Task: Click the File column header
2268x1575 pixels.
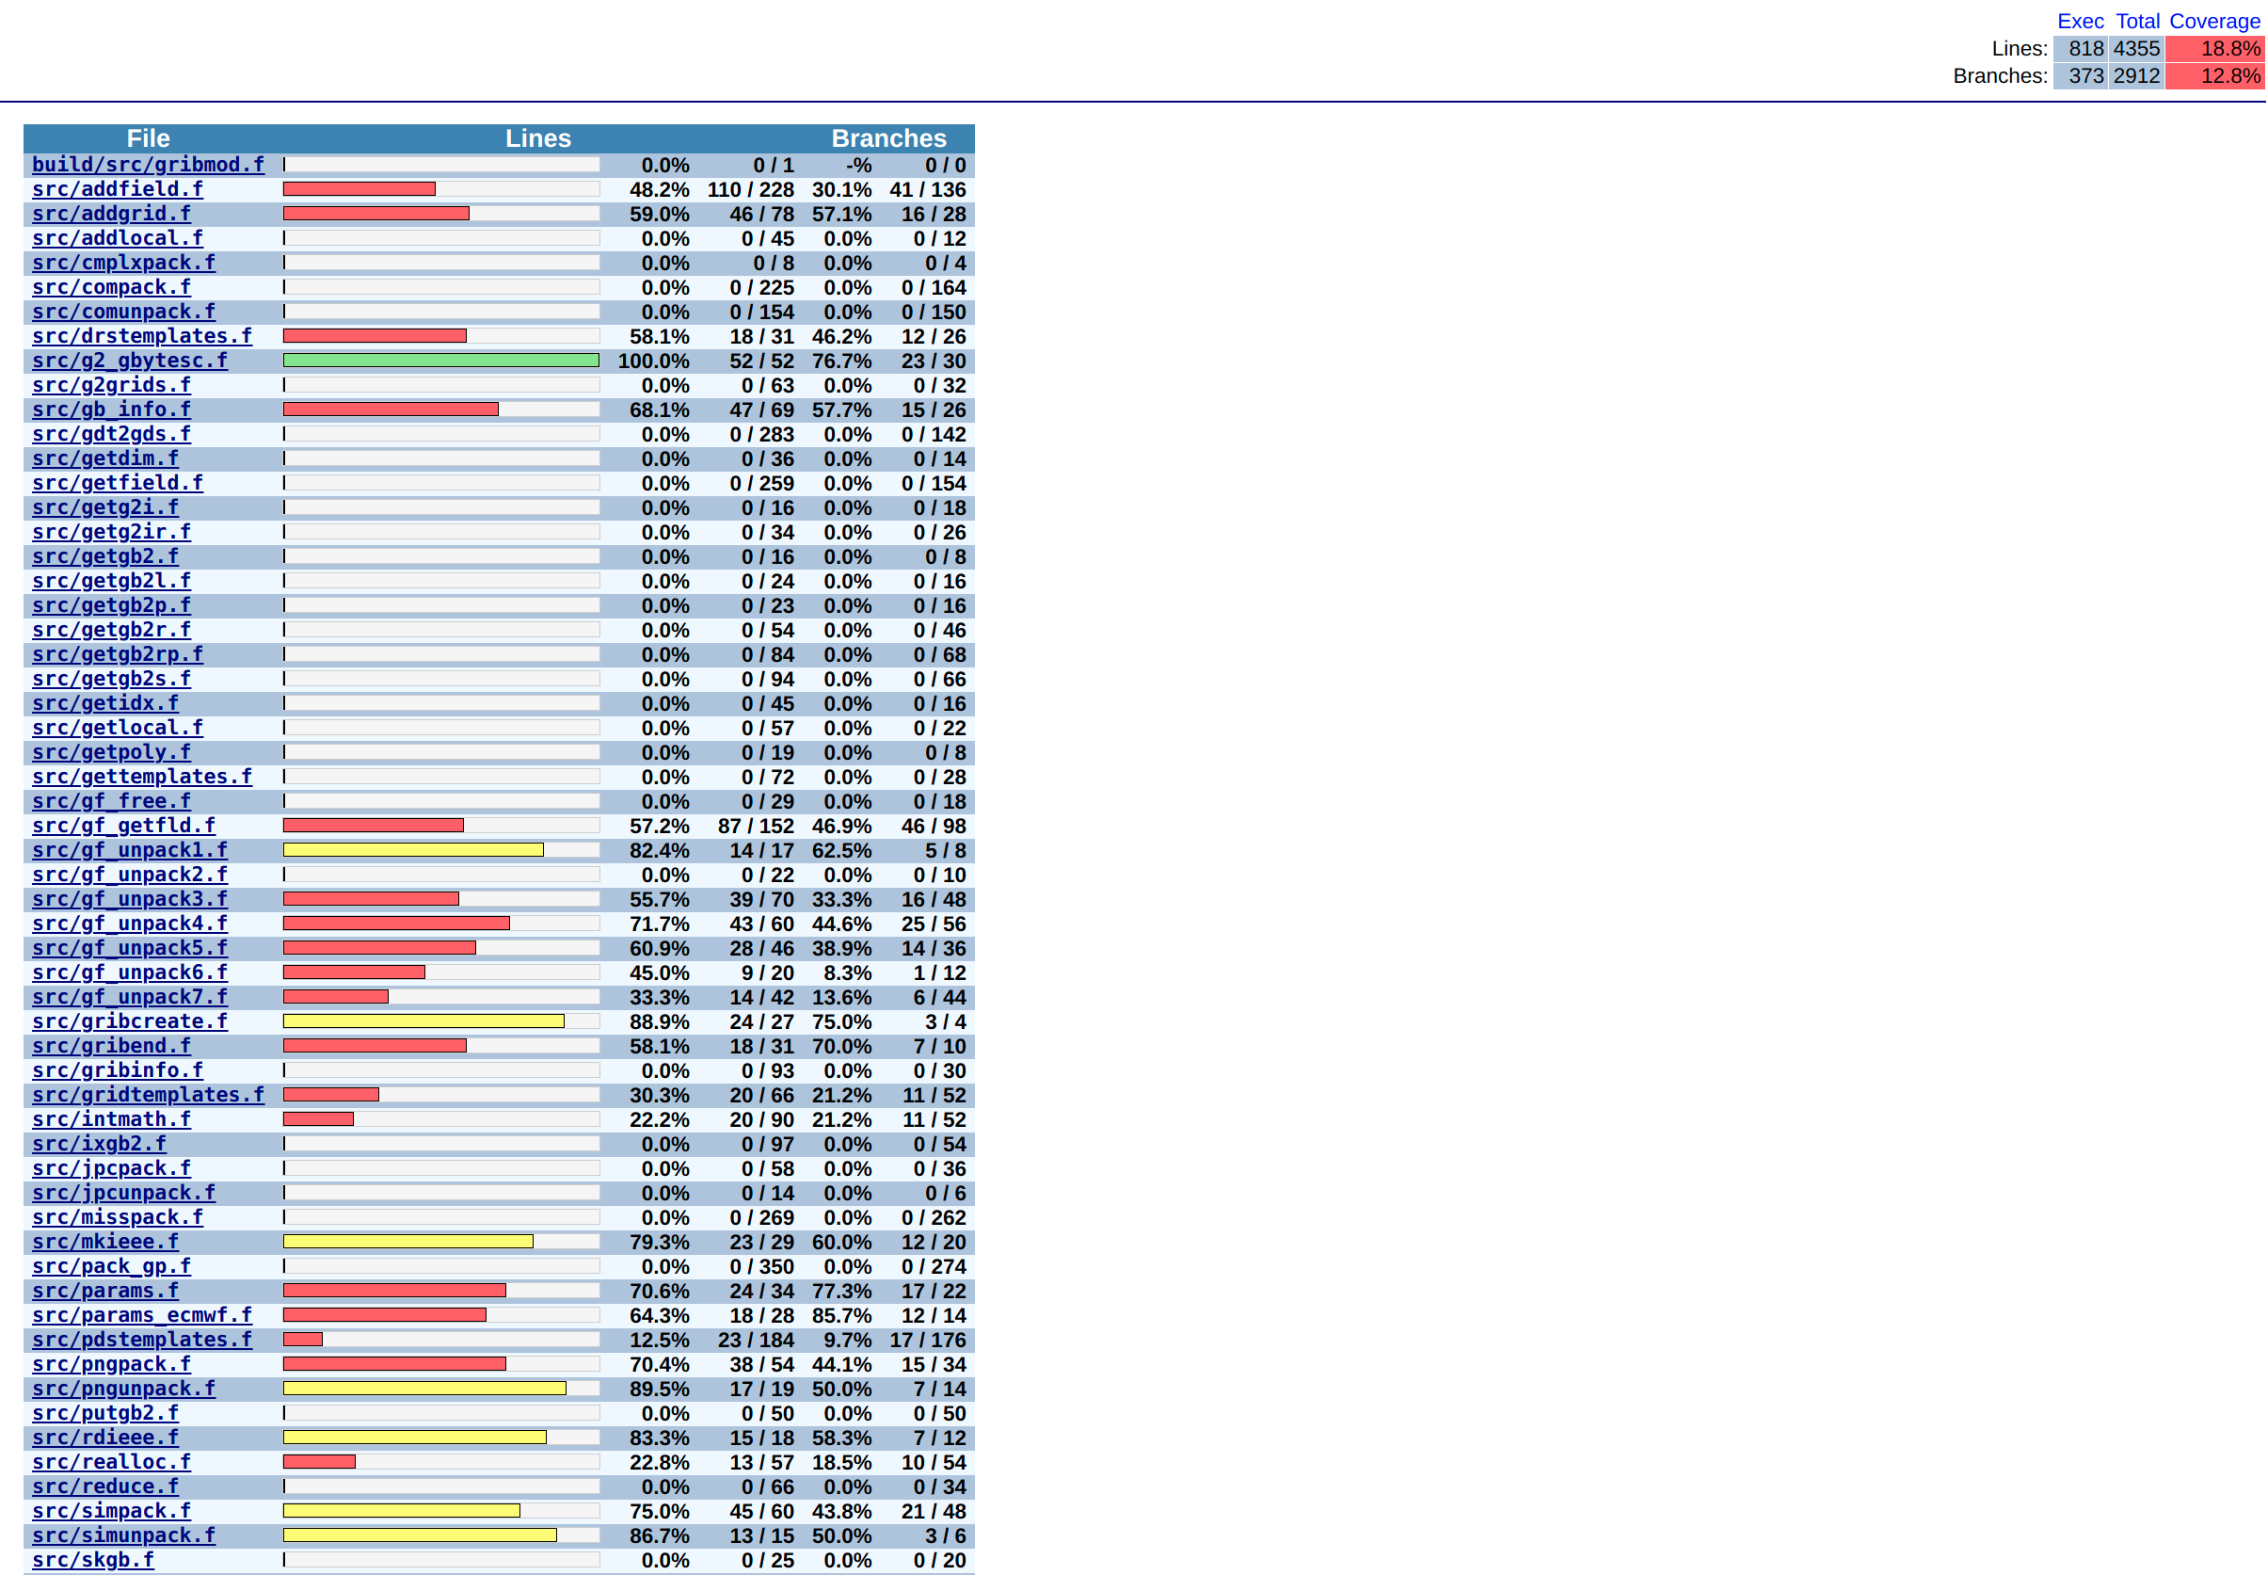Action: (148, 138)
